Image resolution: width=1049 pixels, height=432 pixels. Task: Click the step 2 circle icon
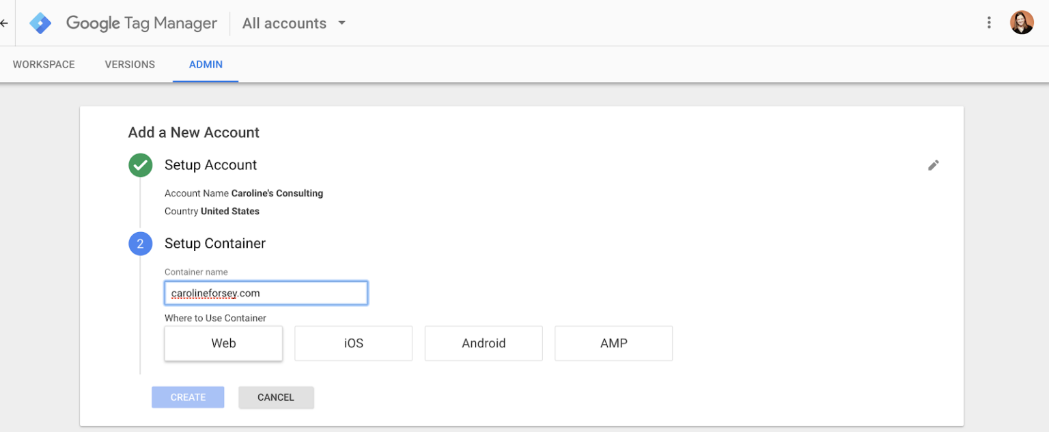tap(140, 244)
